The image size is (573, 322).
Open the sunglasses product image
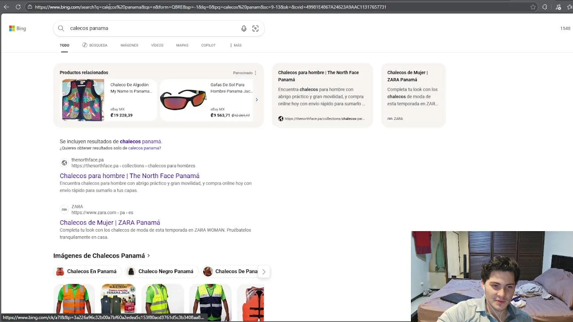183,100
